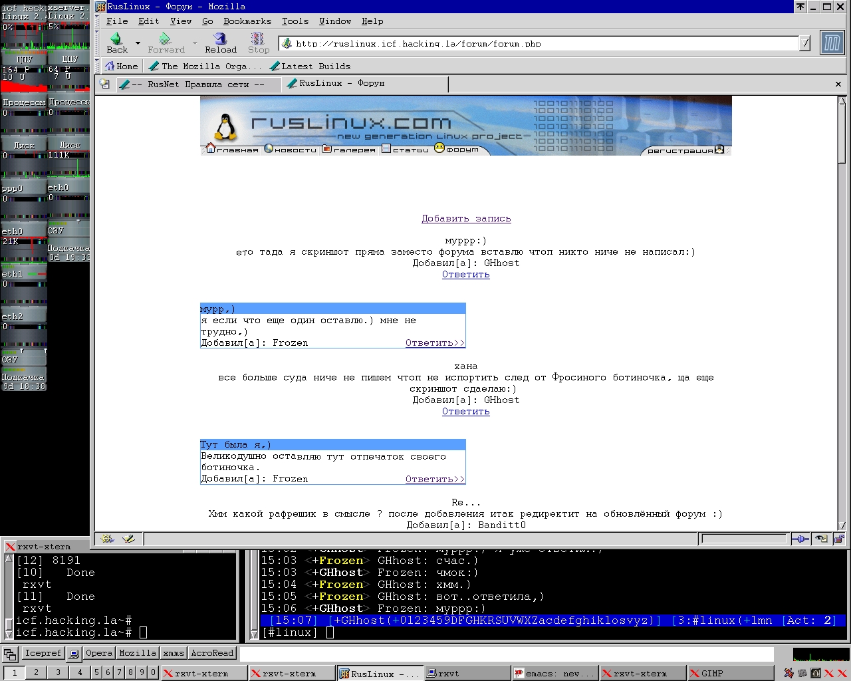Click главная link in site header
This screenshot has height=681, width=851.
(x=232, y=150)
